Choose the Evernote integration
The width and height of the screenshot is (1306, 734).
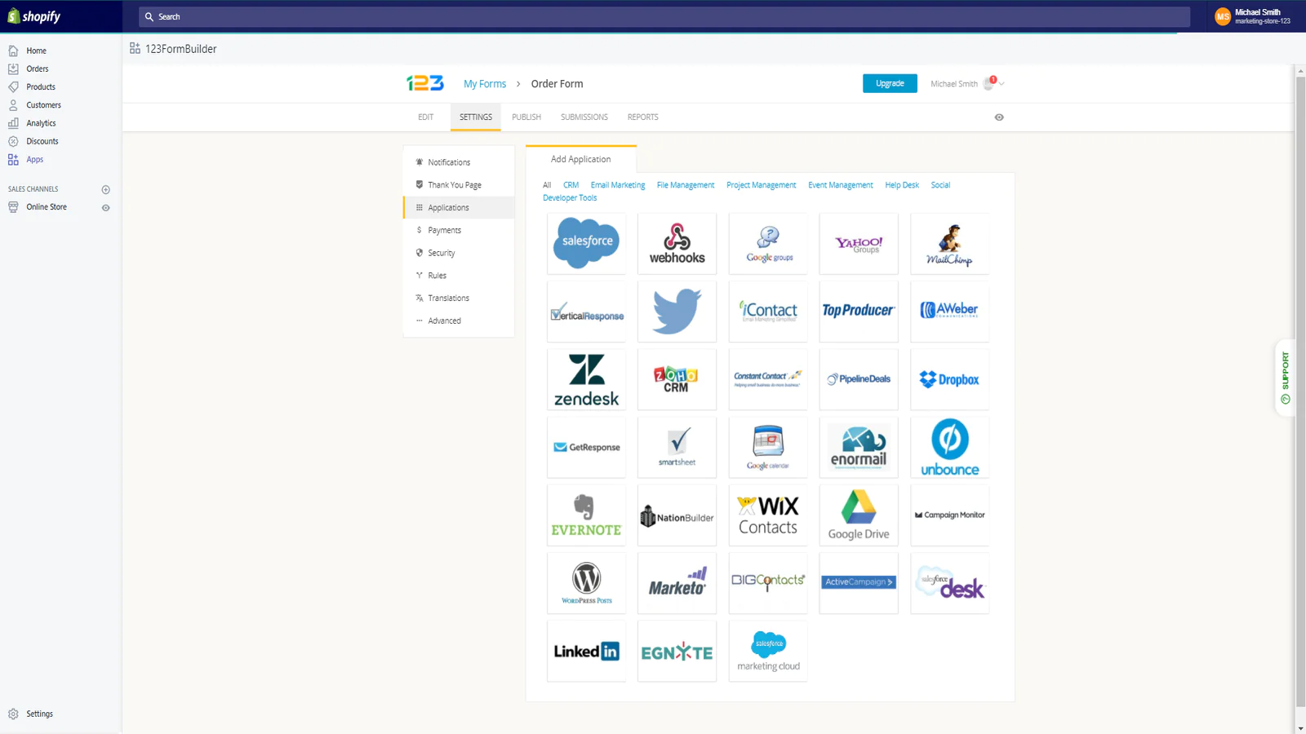[587, 515]
